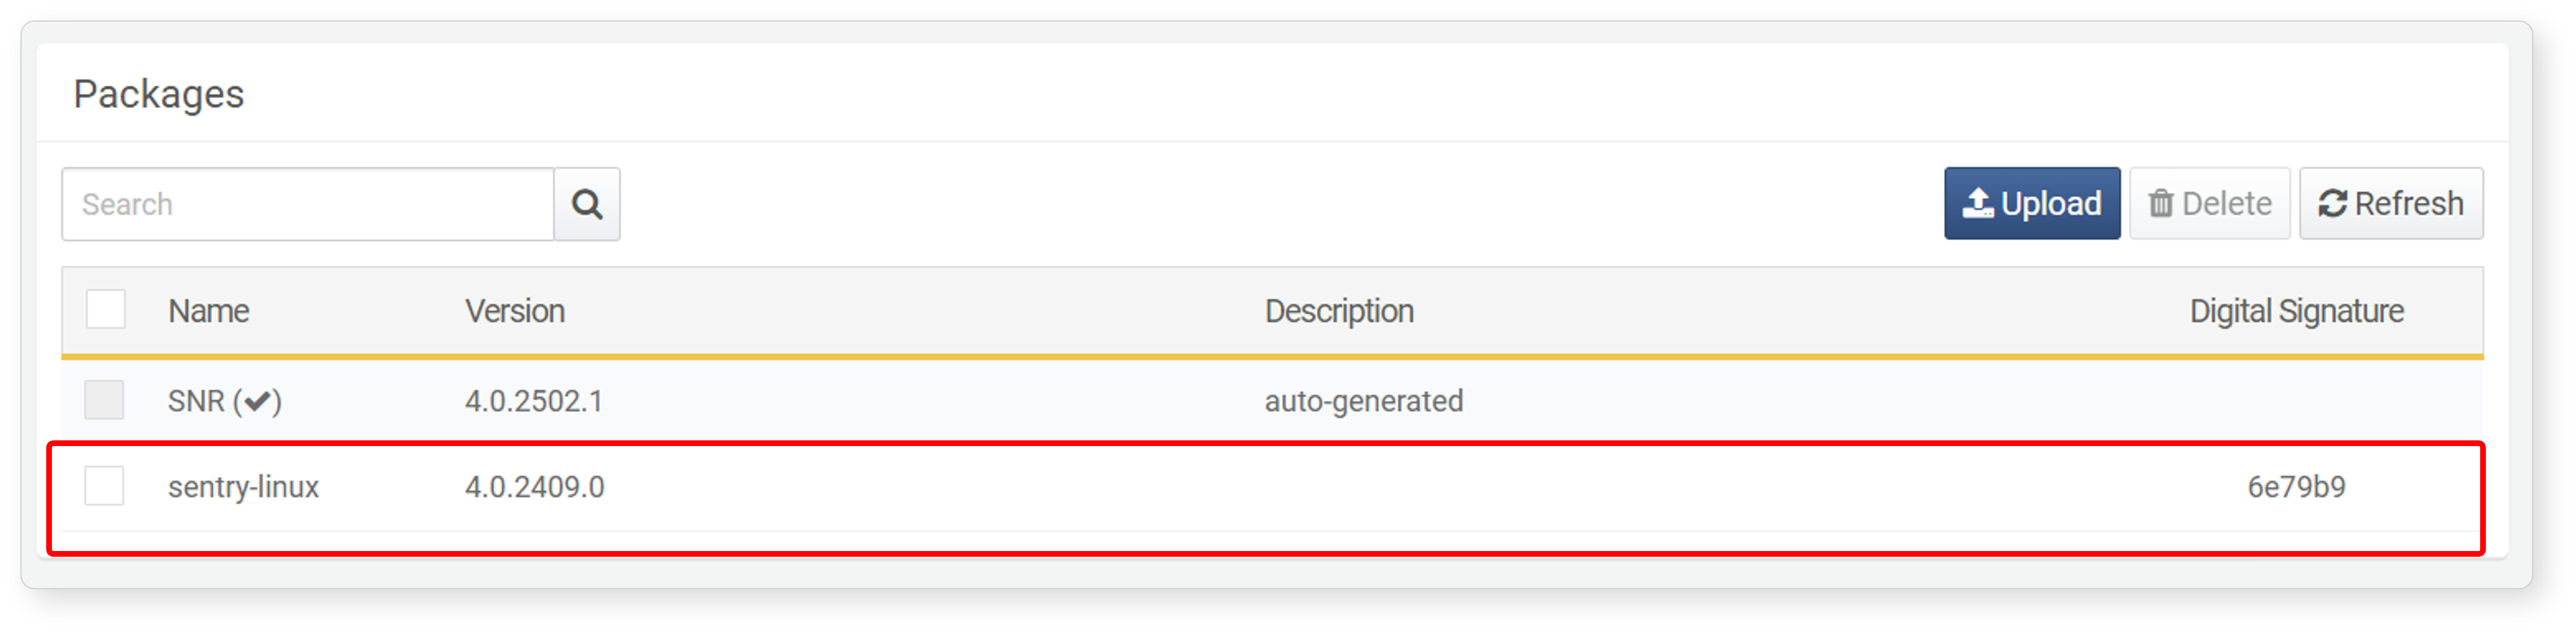This screenshot has height=632, width=2576.
Task: Click the 6e79b9 digital signature value
Action: [x=2296, y=487]
